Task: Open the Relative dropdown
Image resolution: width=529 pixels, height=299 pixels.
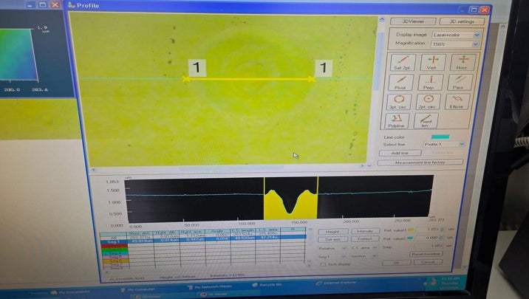Action: 332,248
